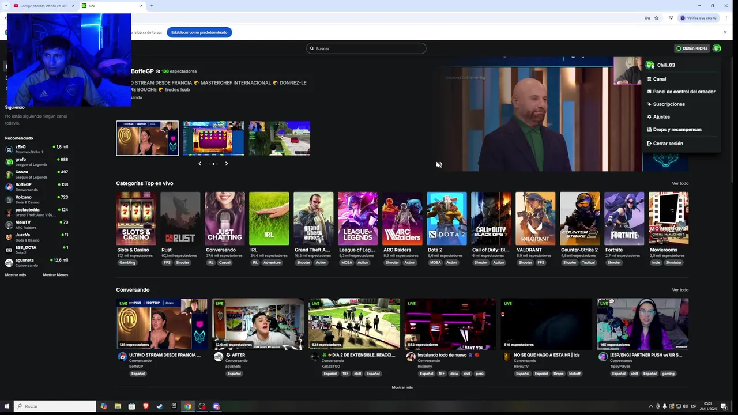Open Brave browser from the taskbar
This screenshot has height=415, width=738.
tap(146, 406)
